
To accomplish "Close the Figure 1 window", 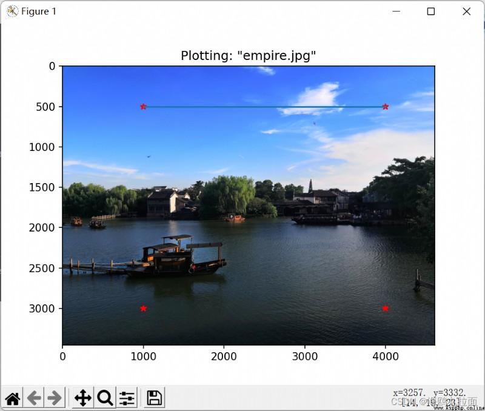I will [466, 12].
